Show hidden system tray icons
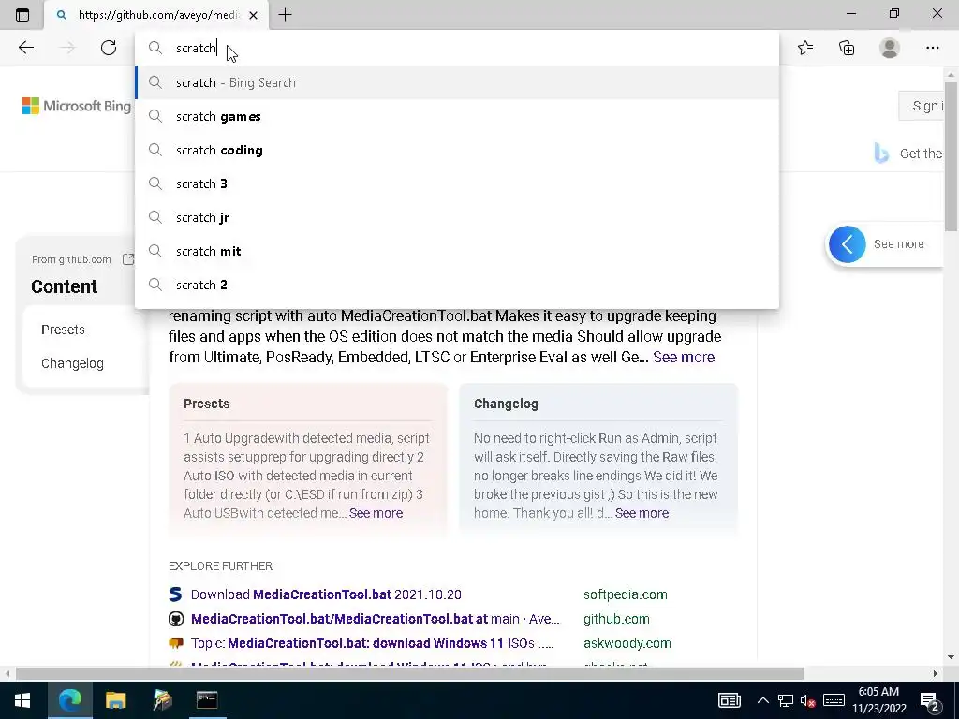Viewport: 959px width, 719px height. (762, 700)
